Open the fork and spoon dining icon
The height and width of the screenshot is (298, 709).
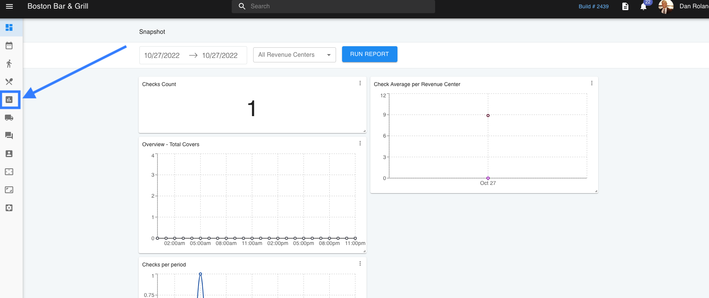(9, 82)
